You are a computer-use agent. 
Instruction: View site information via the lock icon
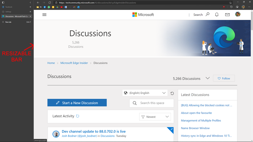pyautogui.click(x=56, y=3)
